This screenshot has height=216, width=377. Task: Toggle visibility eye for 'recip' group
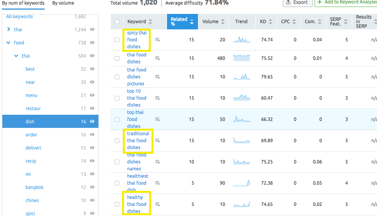click(92, 161)
